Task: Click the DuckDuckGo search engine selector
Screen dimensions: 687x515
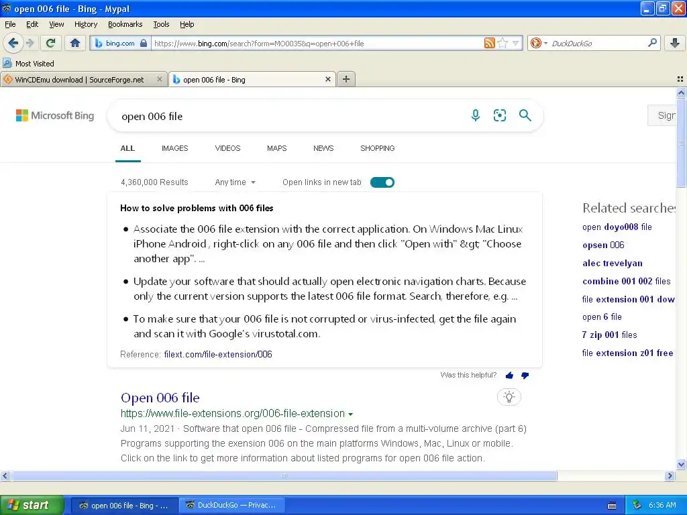Action: pyautogui.click(x=539, y=43)
